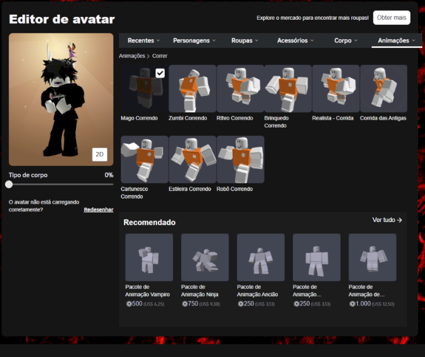The height and width of the screenshot is (357, 425).
Task: Click the Pacote de Animação Vampiro title
Action: pos(148,291)
